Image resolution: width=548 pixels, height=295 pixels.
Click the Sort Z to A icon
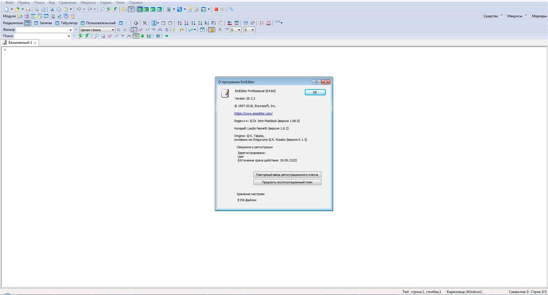click(186, 23)
